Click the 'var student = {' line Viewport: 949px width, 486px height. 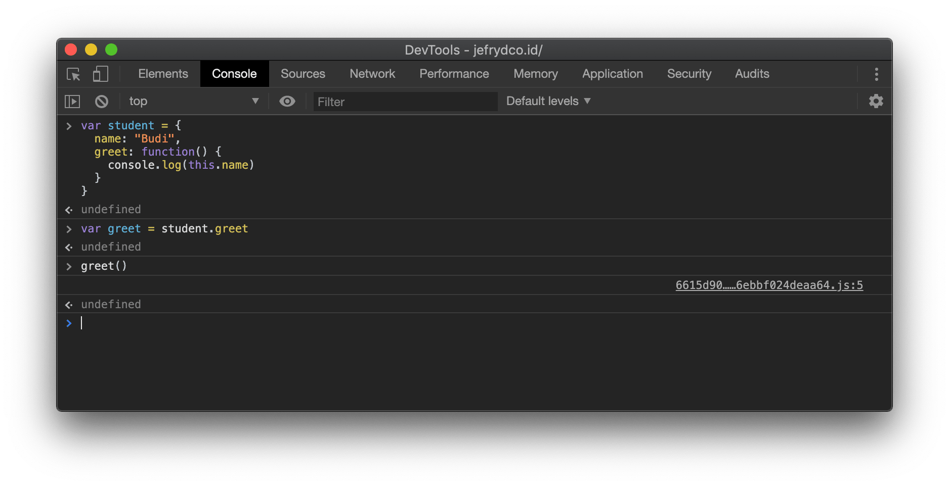[x=131, y=125]
